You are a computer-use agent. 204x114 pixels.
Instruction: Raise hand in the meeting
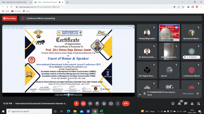click(x=97, y=104)
